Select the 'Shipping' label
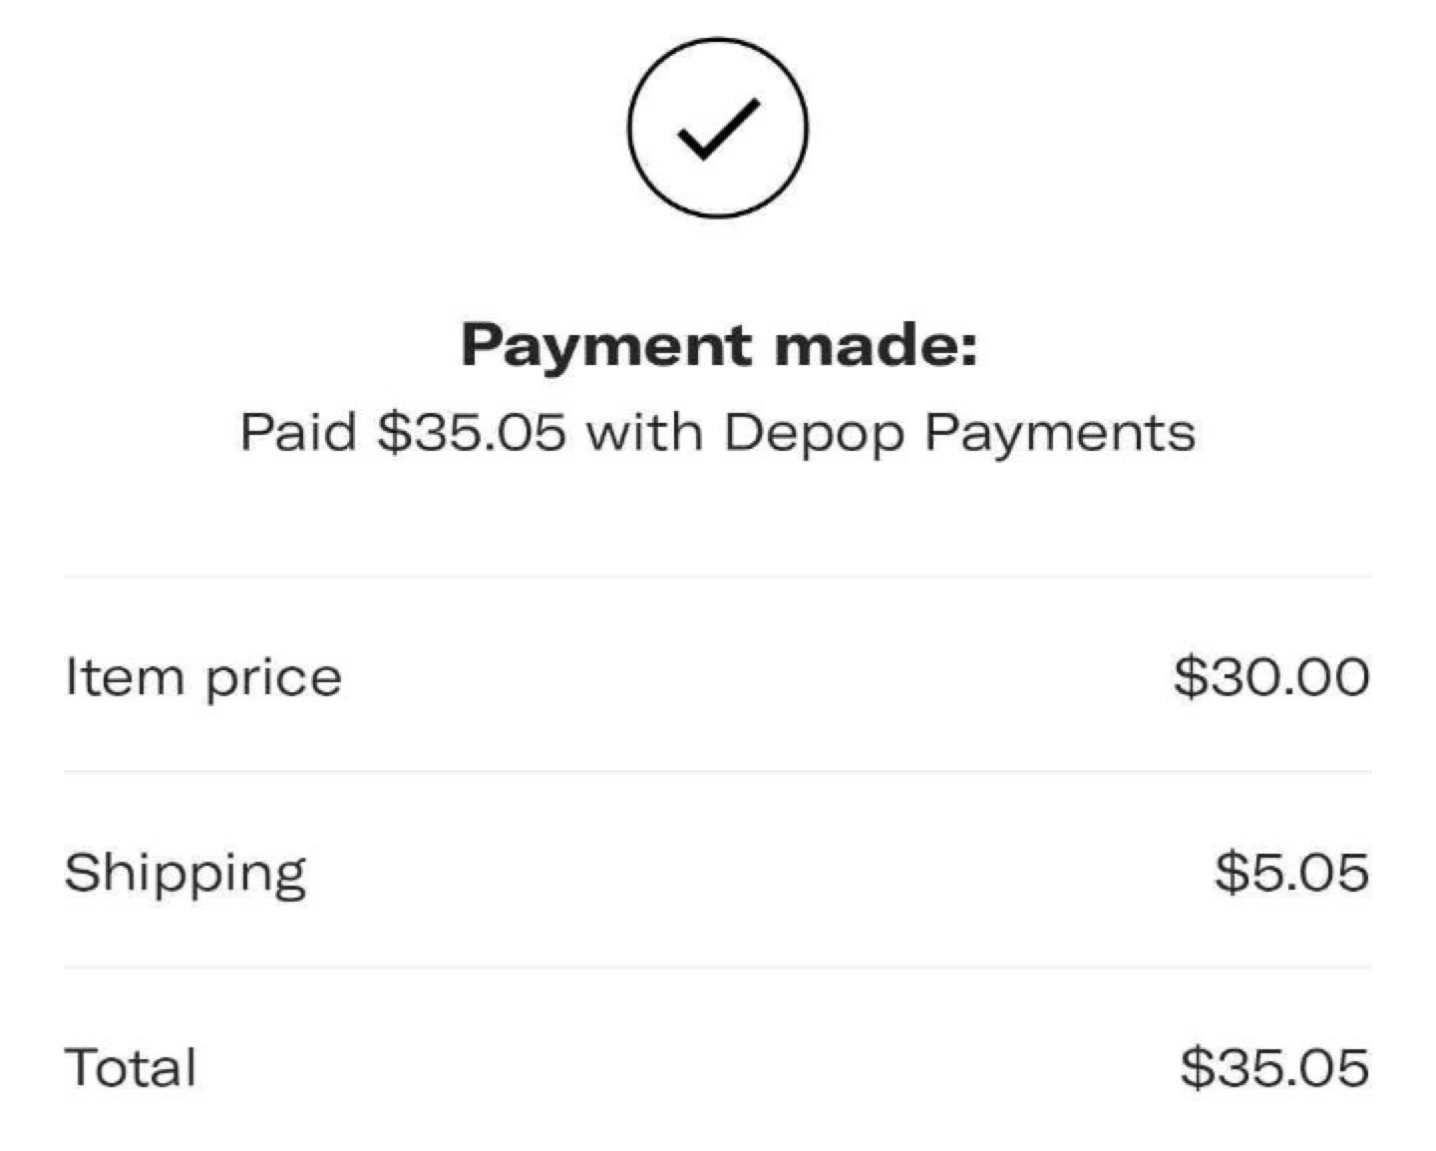Viewport: 1436px width, 1151px height. coord(185,874)
